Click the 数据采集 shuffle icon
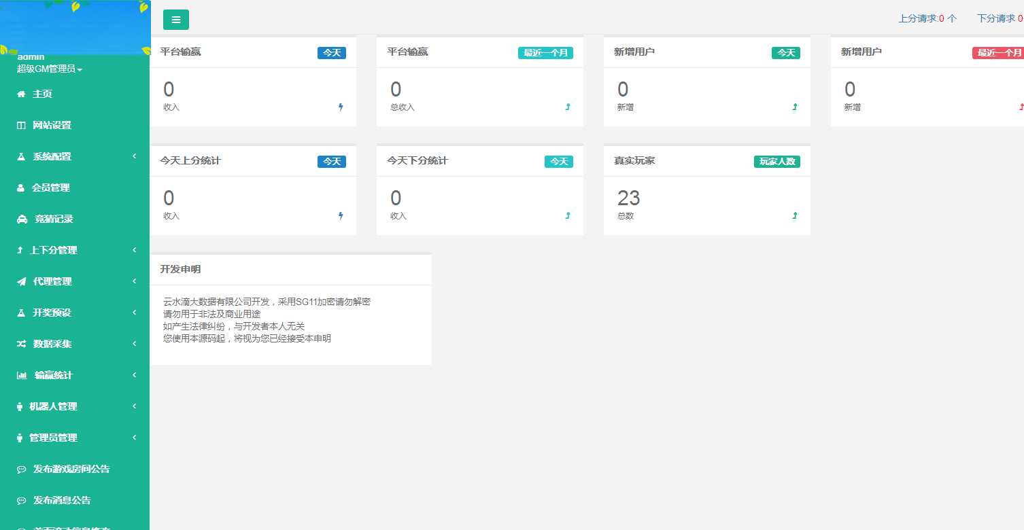This screenshot has width=1024, height=530. tap(20, 344)
